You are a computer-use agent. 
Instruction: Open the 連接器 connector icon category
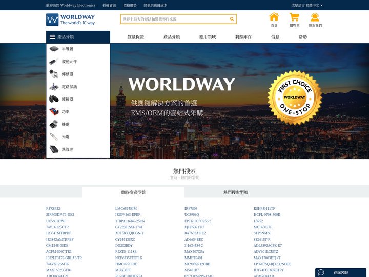(x=54, y=99)
